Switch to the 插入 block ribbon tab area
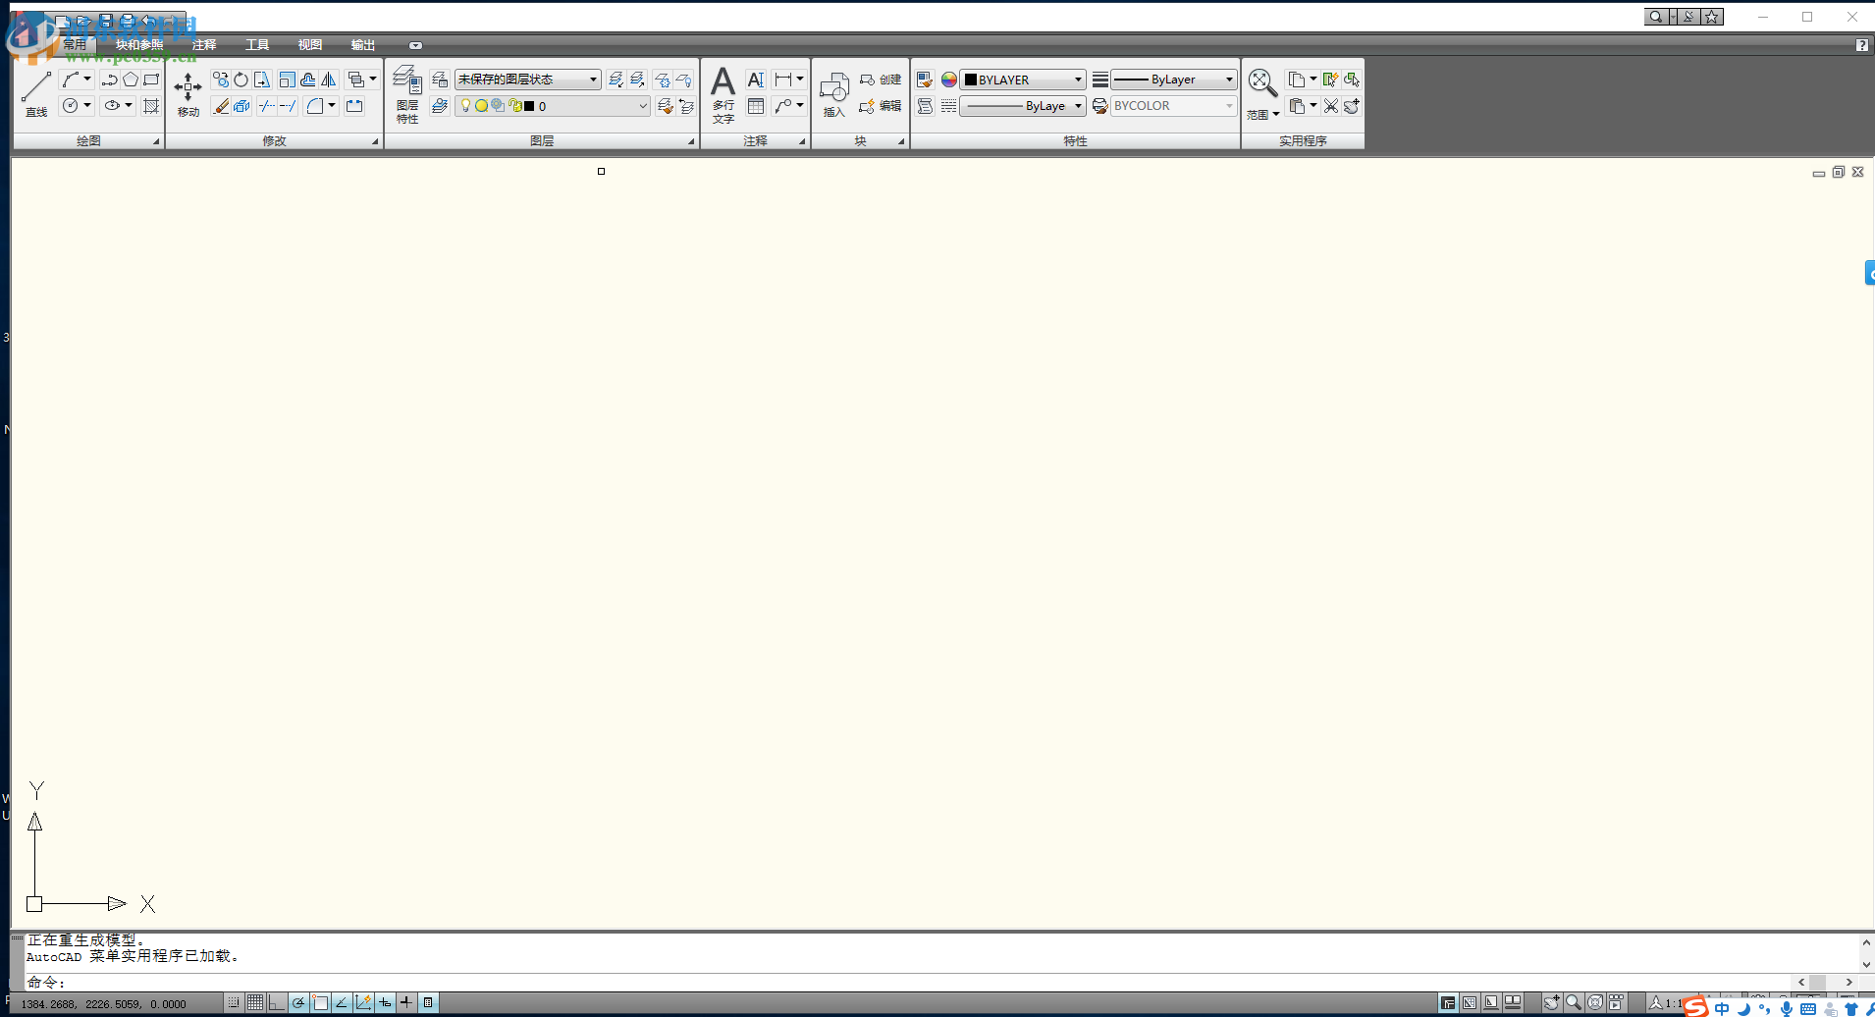Viewport: 1875px width, 1017px height. click(833, 93)
